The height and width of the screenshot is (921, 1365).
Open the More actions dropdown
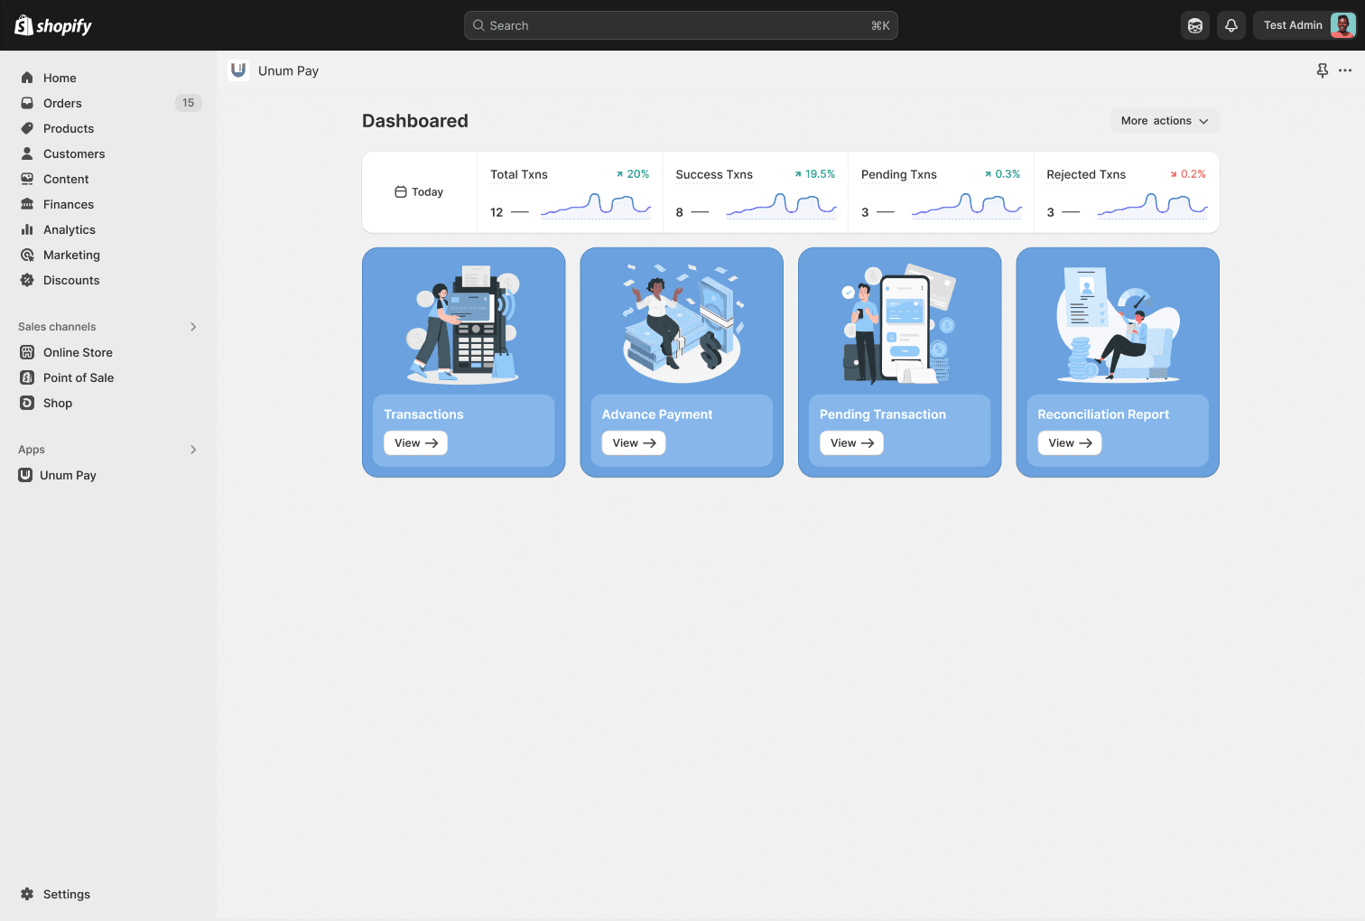1164,121
